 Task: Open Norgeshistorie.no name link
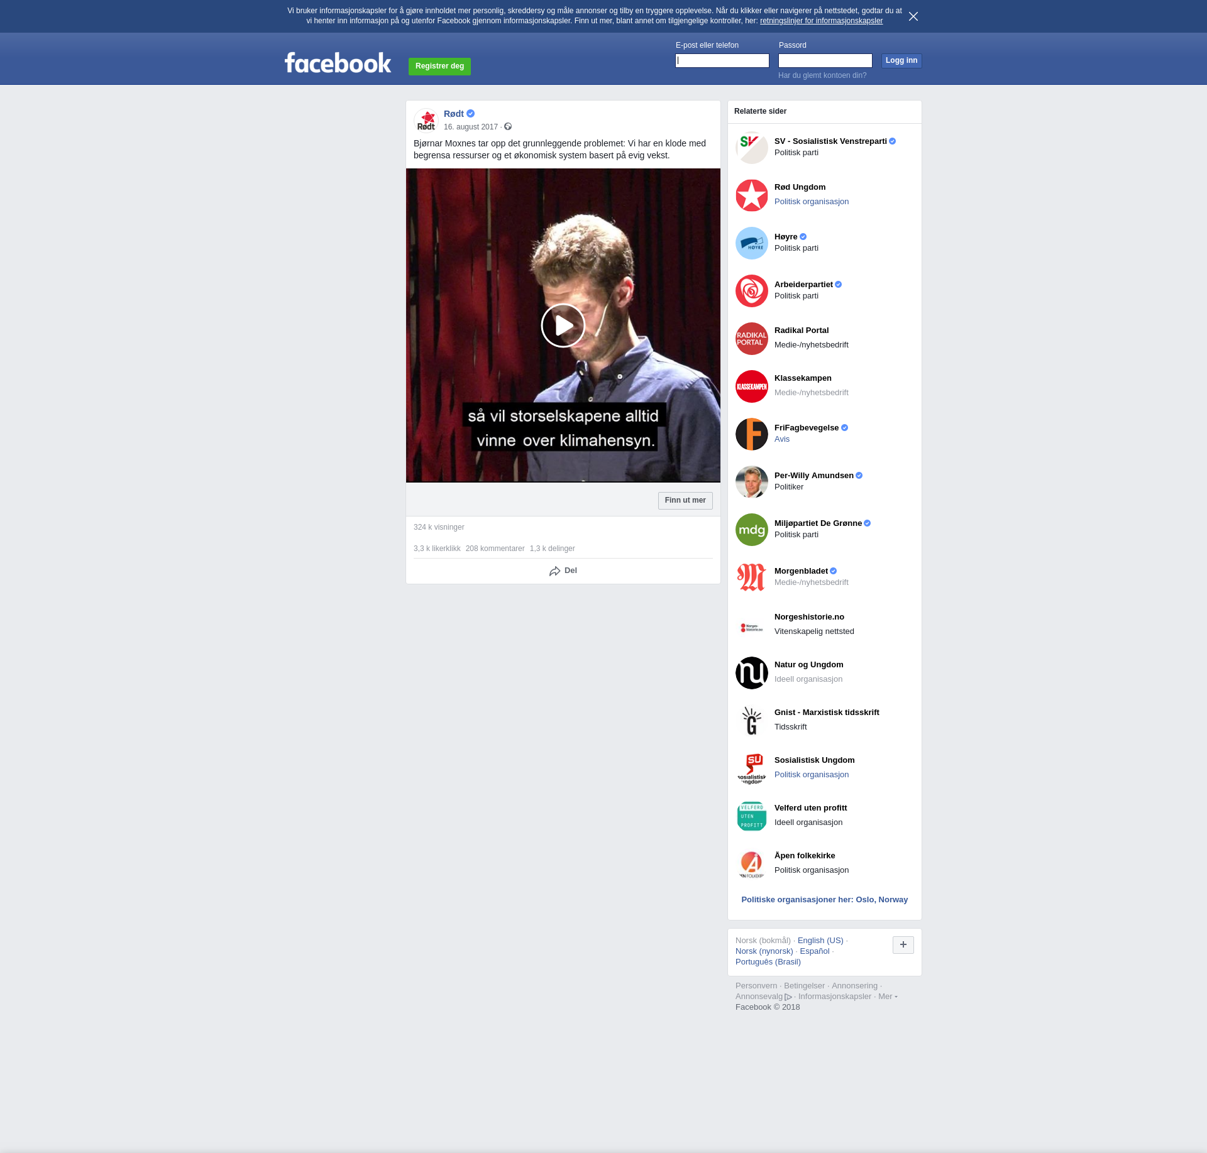point(809,617)
